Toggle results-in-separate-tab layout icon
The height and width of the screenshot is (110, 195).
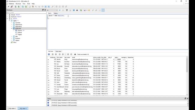100,10
